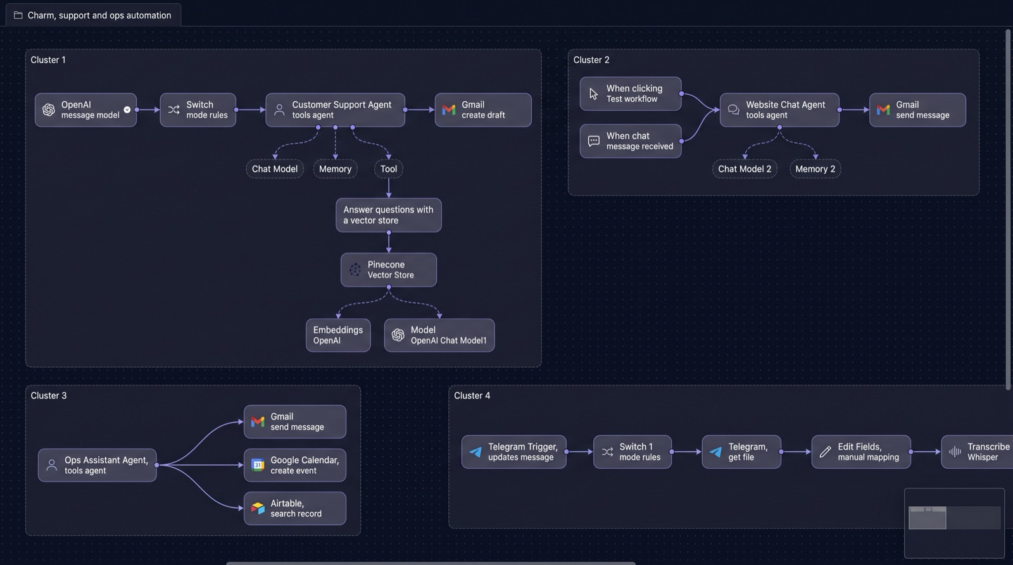This screenshot has width=1013, height=565.
Task: Click the person icon on Customer Support Agent
Action: click(x=279, y=110)
